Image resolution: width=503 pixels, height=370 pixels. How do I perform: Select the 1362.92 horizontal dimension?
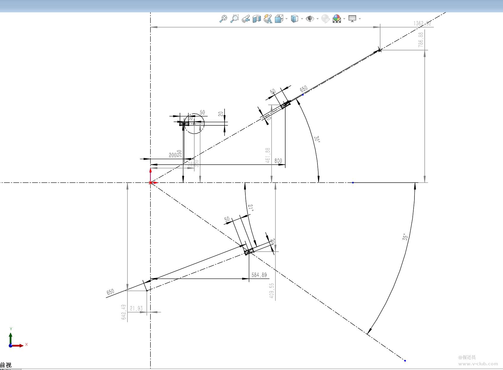422,23
